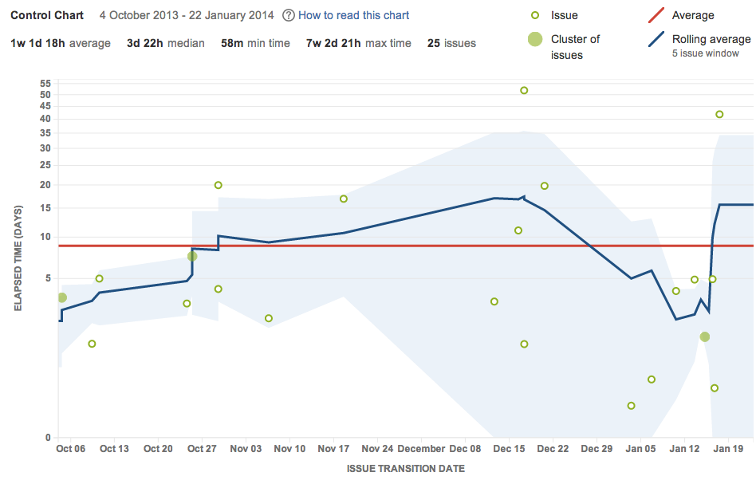This screenshot has height=480, width=756.
Task: Click the 7w 2d 21h max time statistic
Action: tap(359, 43)
